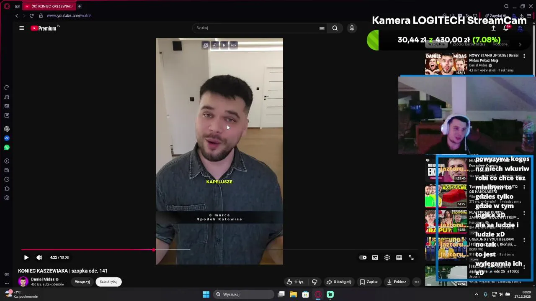Open Daniel Midas channel avatar

(23, 281)
